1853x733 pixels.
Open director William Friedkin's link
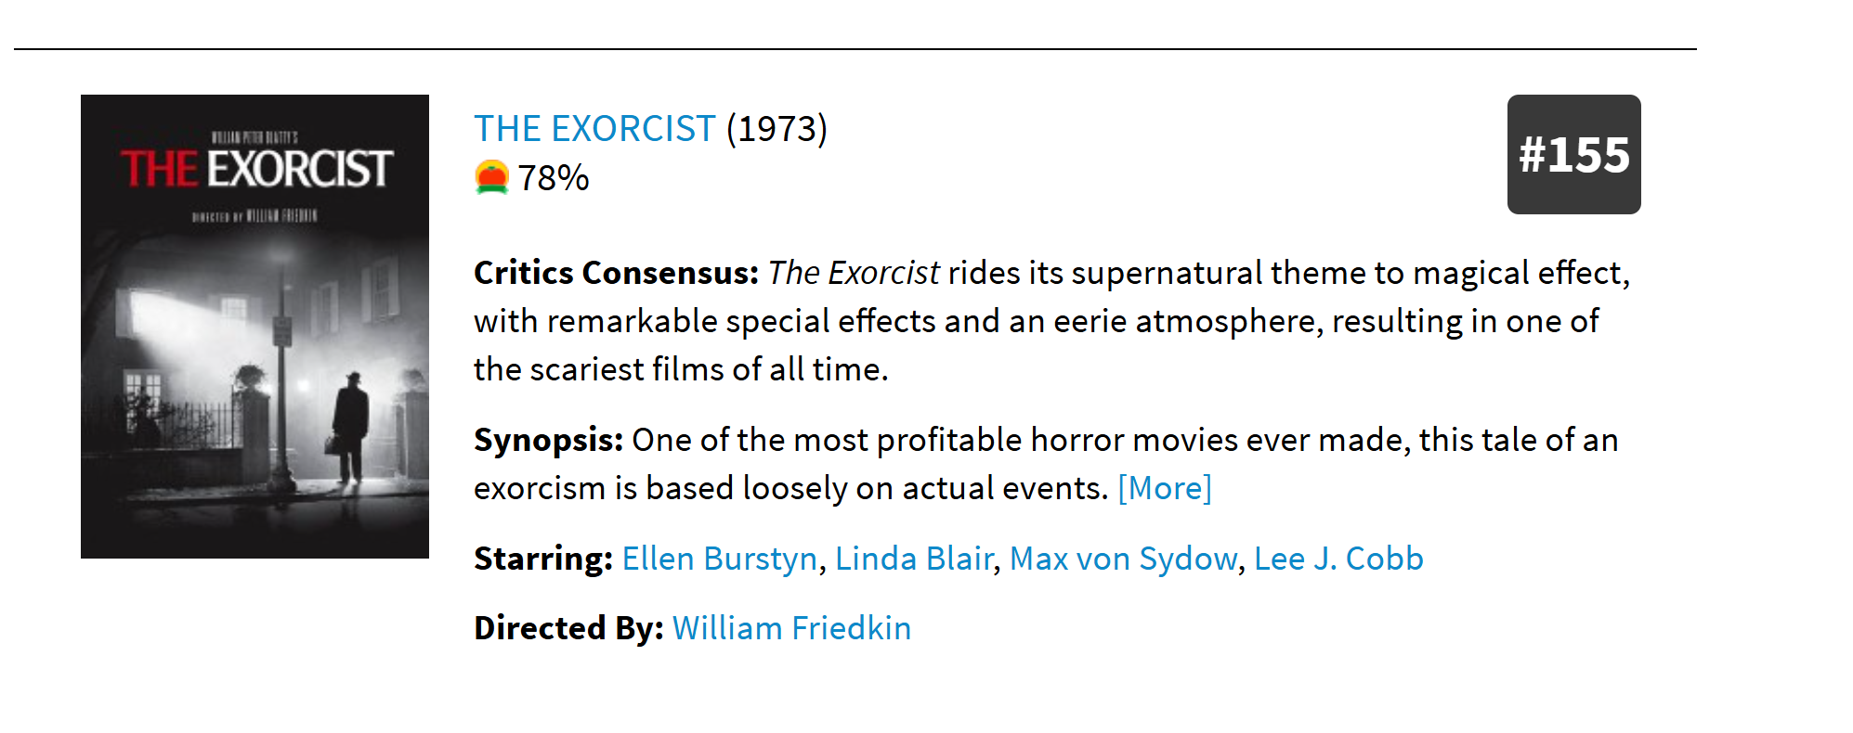coord(791,628)
